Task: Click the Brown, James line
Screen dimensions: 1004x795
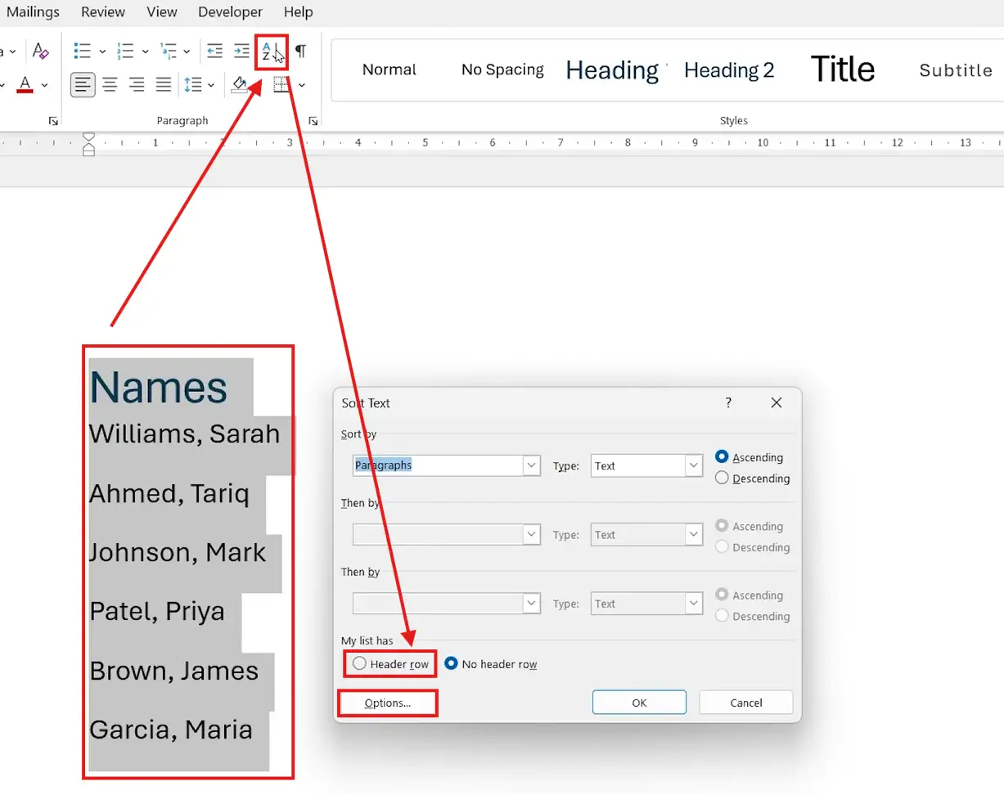Action: click(x=174, y=671)
